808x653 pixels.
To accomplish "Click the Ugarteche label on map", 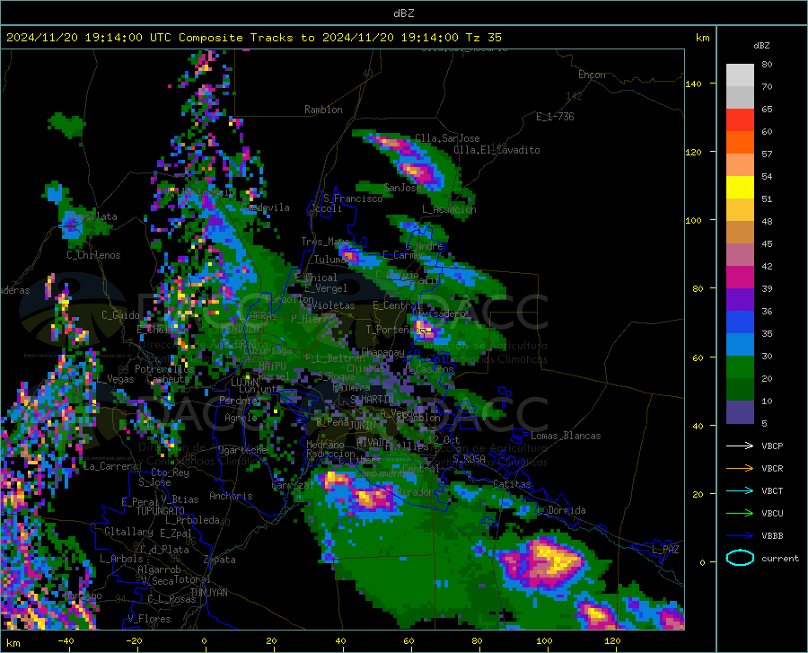I will (x=242, y=450).
